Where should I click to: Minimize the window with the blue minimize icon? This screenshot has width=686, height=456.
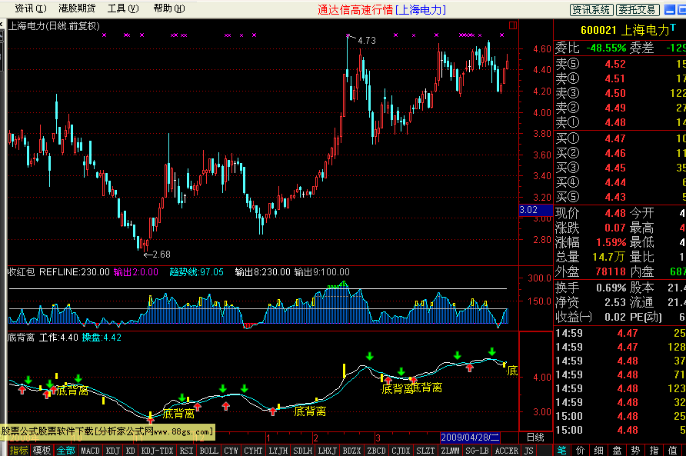pos(669,10)
